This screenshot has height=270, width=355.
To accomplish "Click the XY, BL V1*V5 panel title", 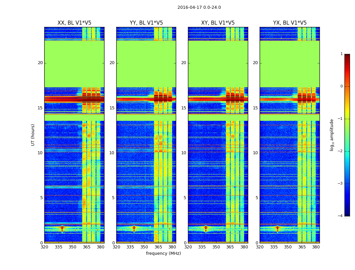I will [x=218, y=23].
